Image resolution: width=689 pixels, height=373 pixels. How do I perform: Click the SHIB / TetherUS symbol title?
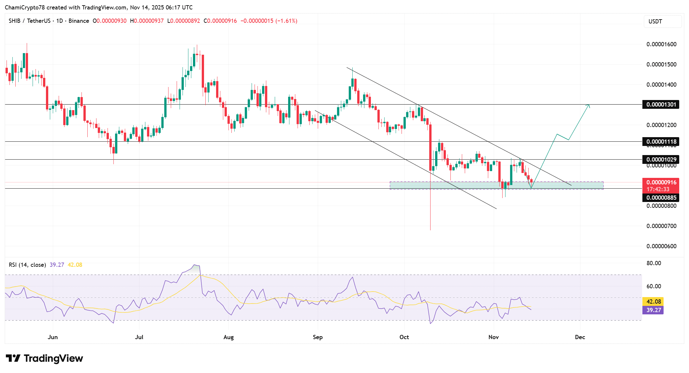tap(29, 21)
